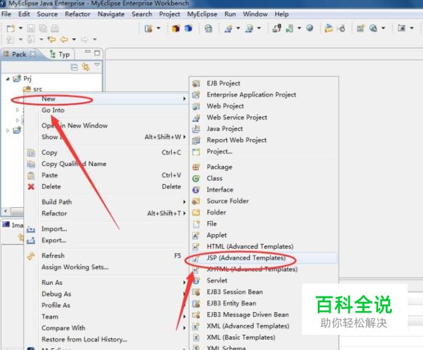Click the horizontal scrollbar left arrow
423x350 pixels.
coord(6,211)
